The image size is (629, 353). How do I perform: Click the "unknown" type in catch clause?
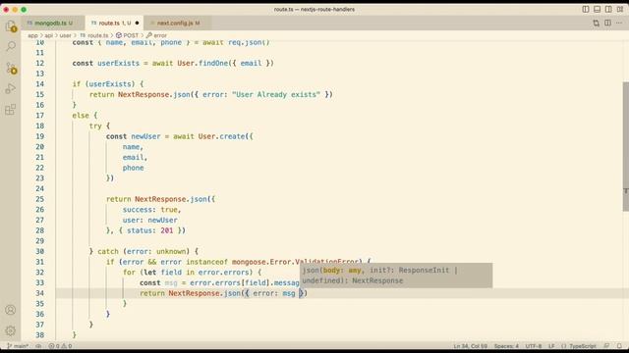(171, 251)
